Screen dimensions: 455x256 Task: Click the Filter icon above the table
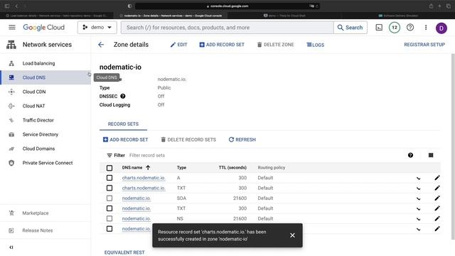point(109,155)
